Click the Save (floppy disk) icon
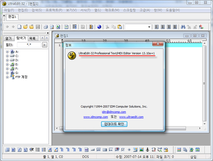 (38, 27)
